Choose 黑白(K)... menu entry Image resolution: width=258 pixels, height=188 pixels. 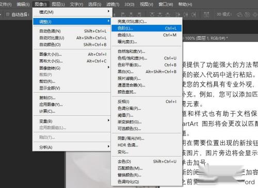click(x=147, y=72)
